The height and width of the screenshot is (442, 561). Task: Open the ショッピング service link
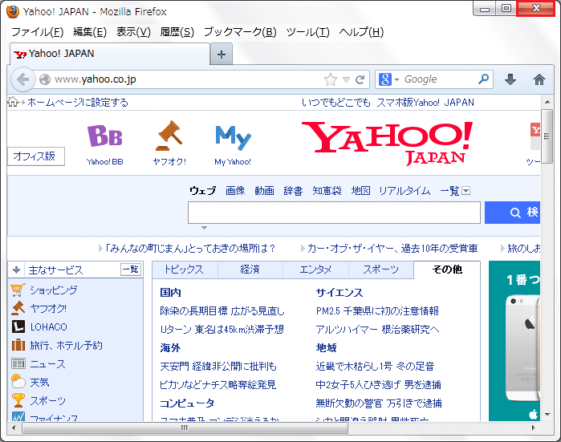(x=53, y=290)
